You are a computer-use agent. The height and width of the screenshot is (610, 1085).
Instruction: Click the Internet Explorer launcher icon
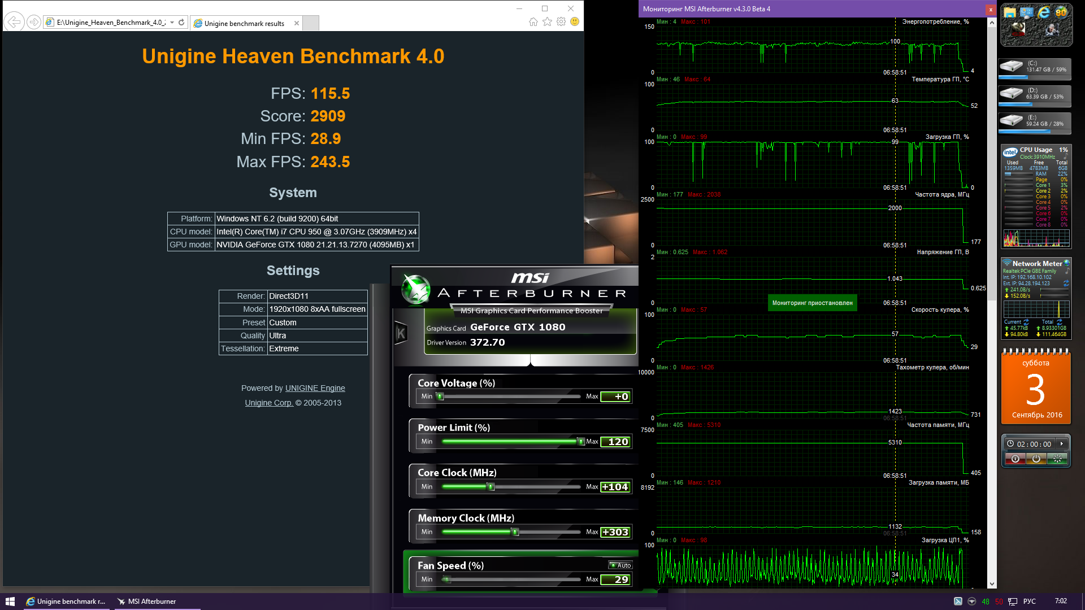[x=1044, y=12]
